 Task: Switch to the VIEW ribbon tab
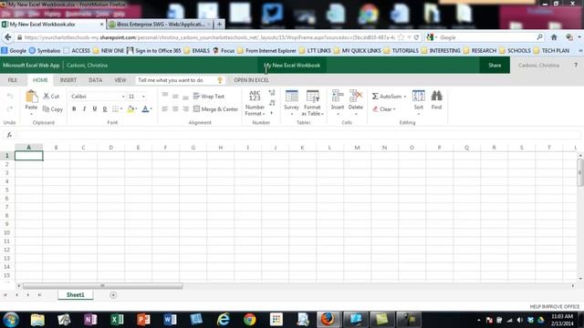click(x=120, y=80)
